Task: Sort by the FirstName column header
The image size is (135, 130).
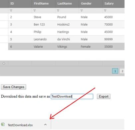Action: point(41,4)
